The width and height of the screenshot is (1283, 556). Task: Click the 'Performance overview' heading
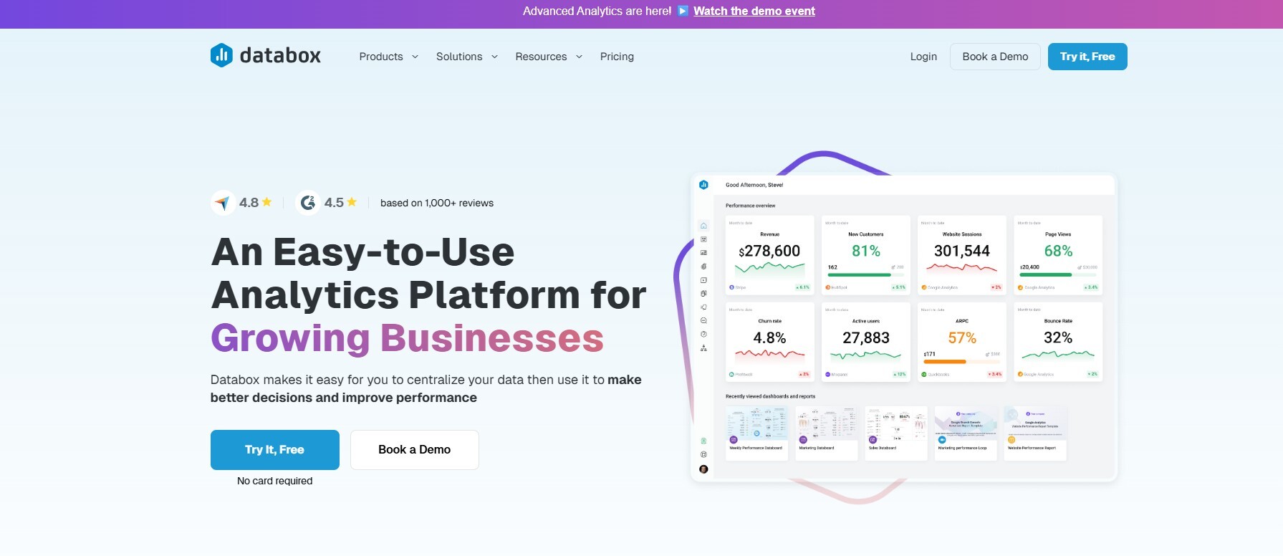(750, 206)
